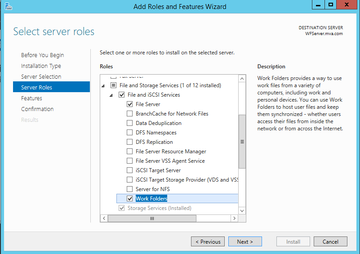Close the Add Roles wizard window
Image resolution: width=360 pixels, height=254 pixels.
(x=347, y=4)
